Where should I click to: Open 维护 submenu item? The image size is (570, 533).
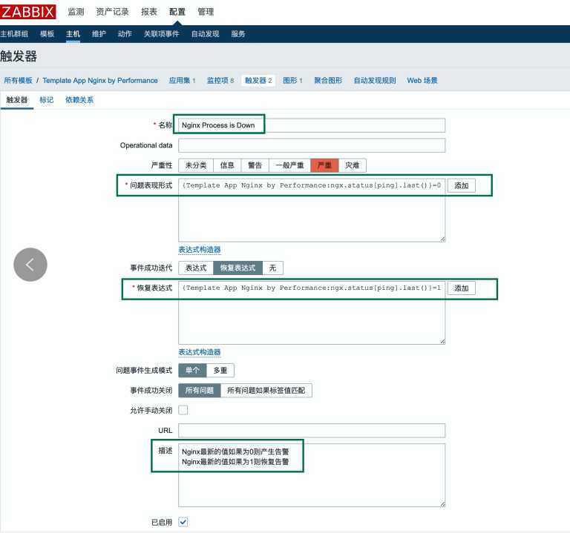pyautogui.click(x=99, y=34)
